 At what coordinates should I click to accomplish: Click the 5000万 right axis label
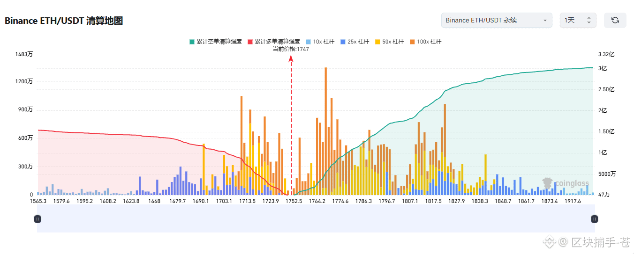607,174
